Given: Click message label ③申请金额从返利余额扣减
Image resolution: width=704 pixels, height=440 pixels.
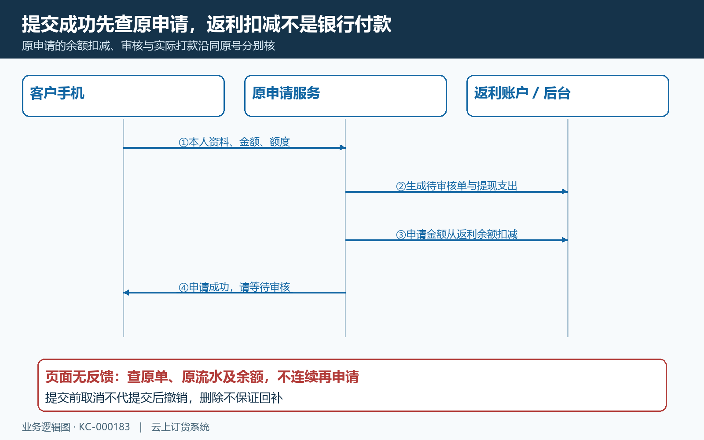Looking at the screenshot, I should [457, 234].
